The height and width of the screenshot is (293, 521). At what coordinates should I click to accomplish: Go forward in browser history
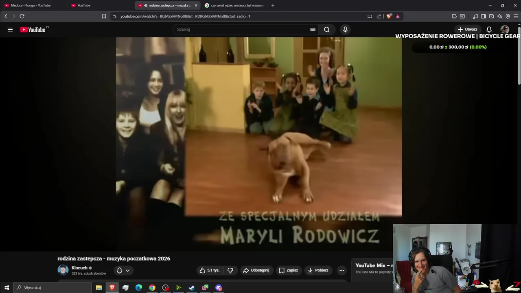tap(14, 16)
